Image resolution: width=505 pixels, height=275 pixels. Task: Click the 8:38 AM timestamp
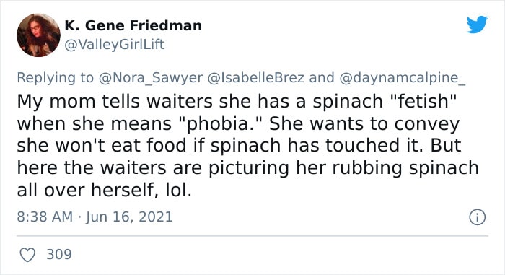click(x=45, y=217)
